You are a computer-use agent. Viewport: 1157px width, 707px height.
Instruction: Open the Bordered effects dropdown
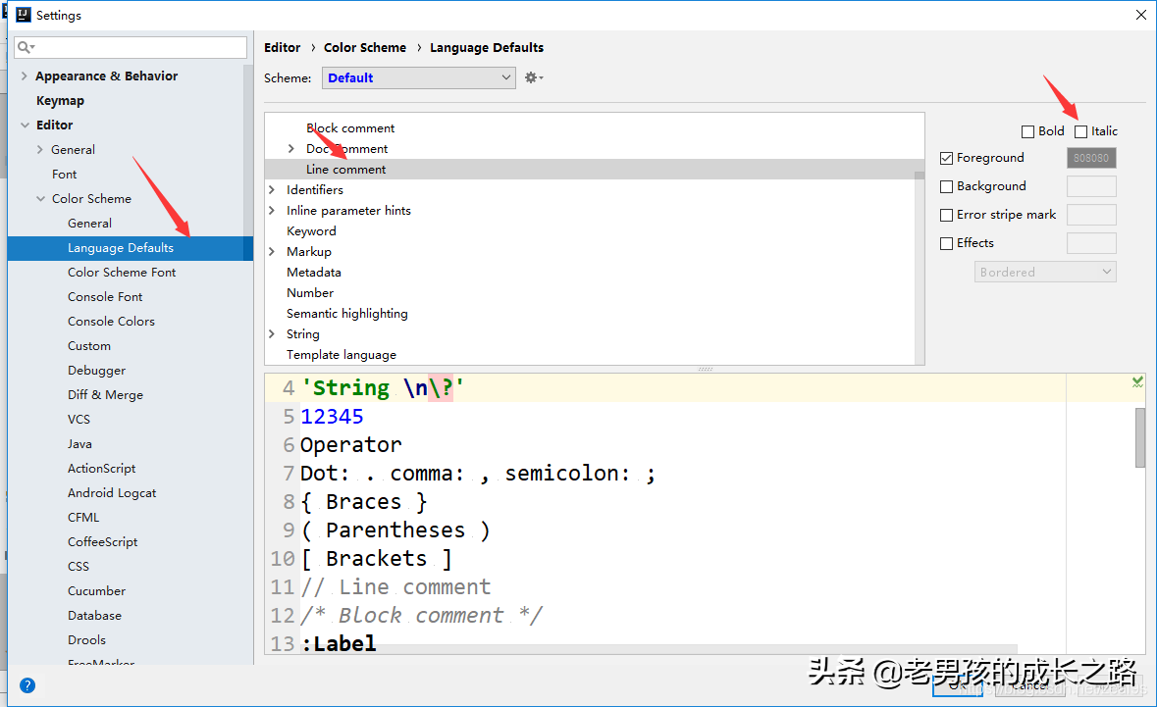[x=1045, y=272]
